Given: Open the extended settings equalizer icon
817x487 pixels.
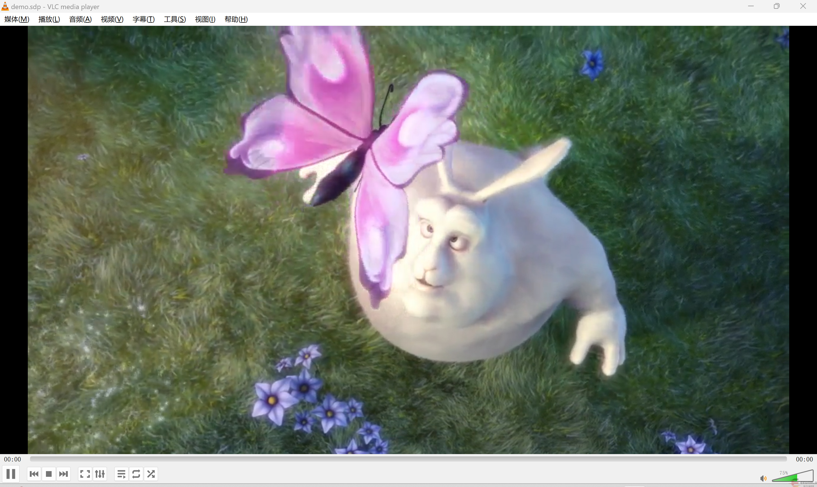Looking at the screenshot, I should [100, 474].
